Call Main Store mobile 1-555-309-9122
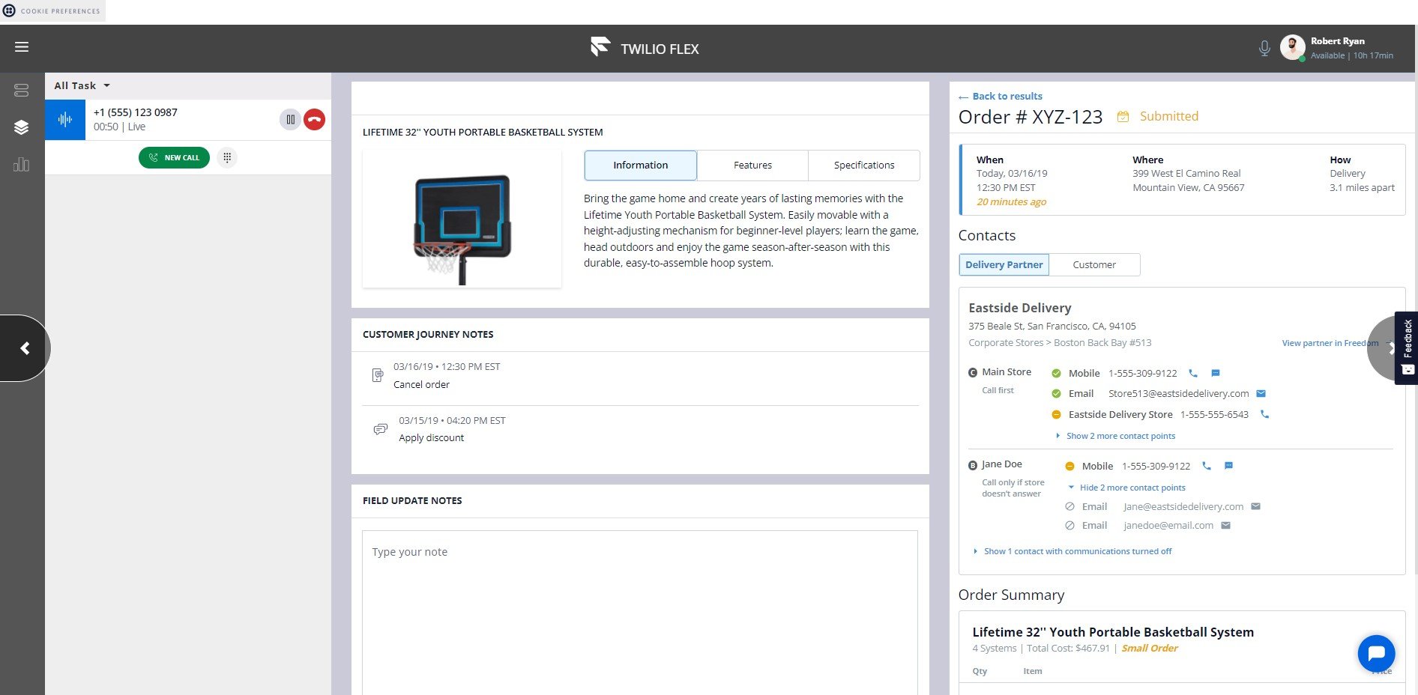Screen dimensions: 1418x695 (x=1193, y=373)
